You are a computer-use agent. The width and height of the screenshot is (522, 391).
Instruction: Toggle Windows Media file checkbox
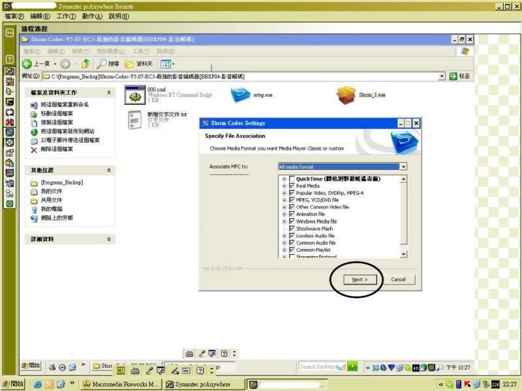pyautogui.click(x=292, y=221)
